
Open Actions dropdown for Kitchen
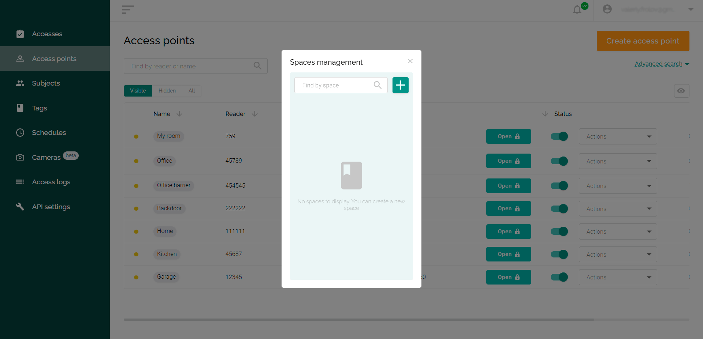618,255
